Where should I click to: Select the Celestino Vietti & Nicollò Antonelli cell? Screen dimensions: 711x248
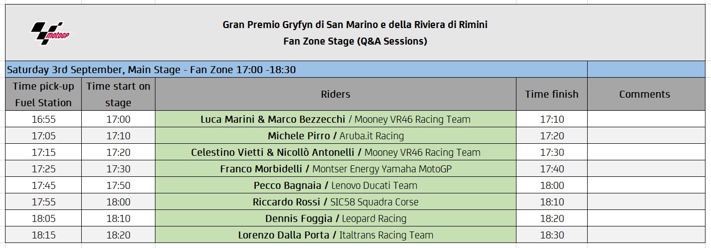[x=335, y=152]
